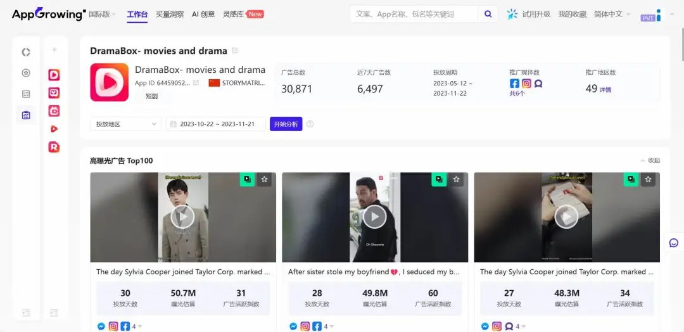
Task: Collapse the Top100 section with 收起
Action: (650, 160)
